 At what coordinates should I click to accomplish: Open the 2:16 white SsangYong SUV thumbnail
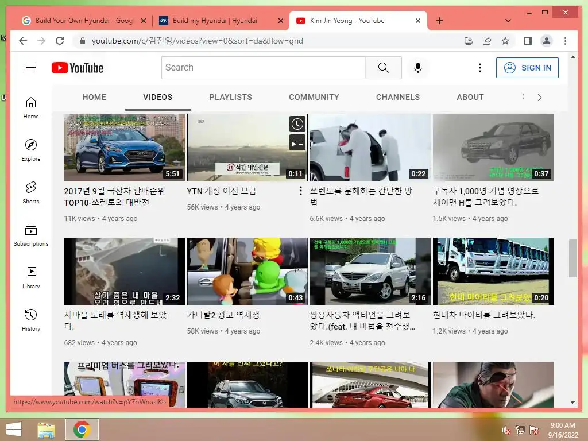coord(370,272)
